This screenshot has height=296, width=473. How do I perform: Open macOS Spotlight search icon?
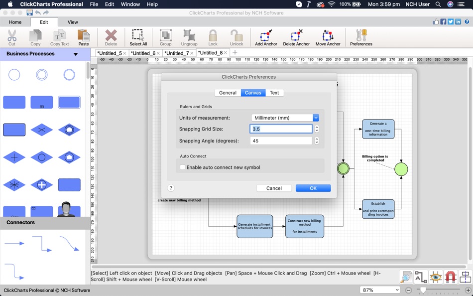438,4
